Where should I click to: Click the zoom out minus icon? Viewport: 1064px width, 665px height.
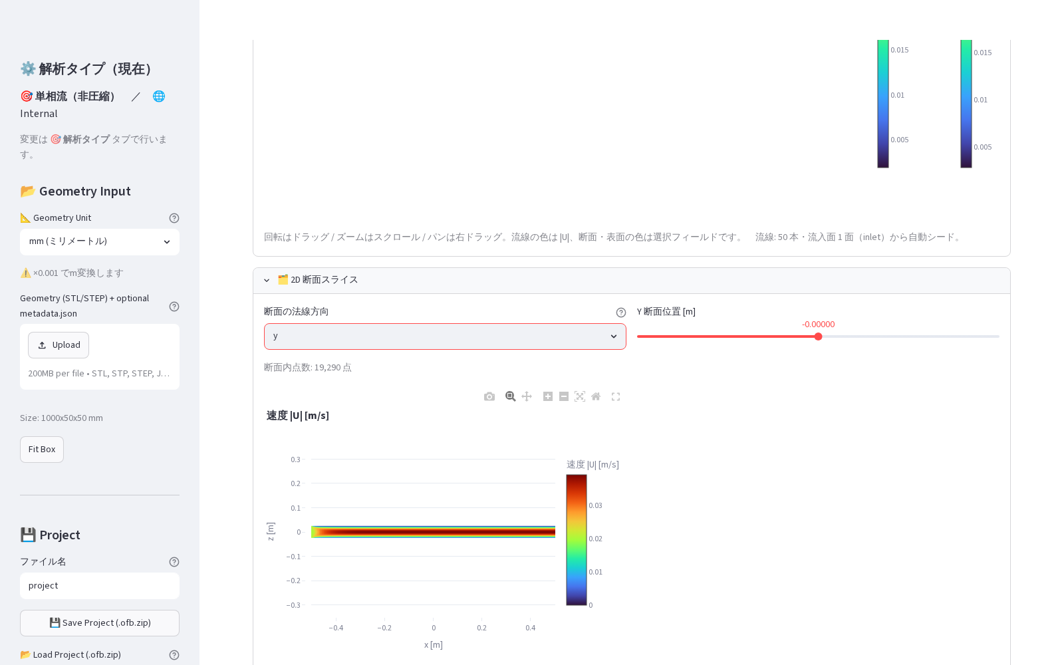click(564, 396)
